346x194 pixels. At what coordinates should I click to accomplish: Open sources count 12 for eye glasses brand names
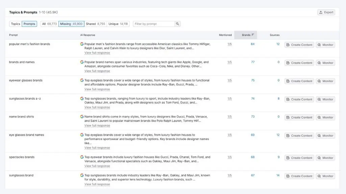pos(278,135)
